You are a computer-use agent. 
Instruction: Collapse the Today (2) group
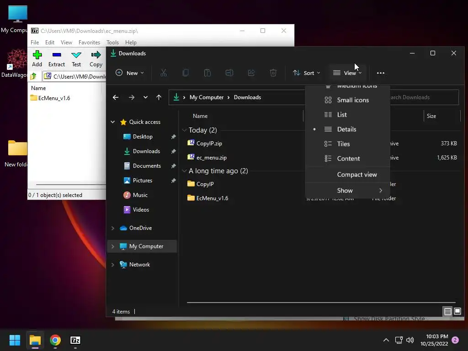[x=184, y=130]
